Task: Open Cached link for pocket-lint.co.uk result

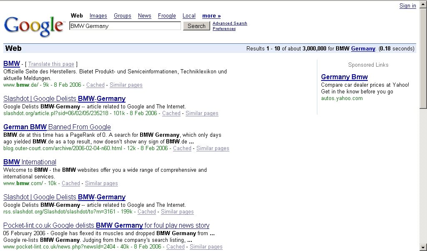Action: [176, 247]
